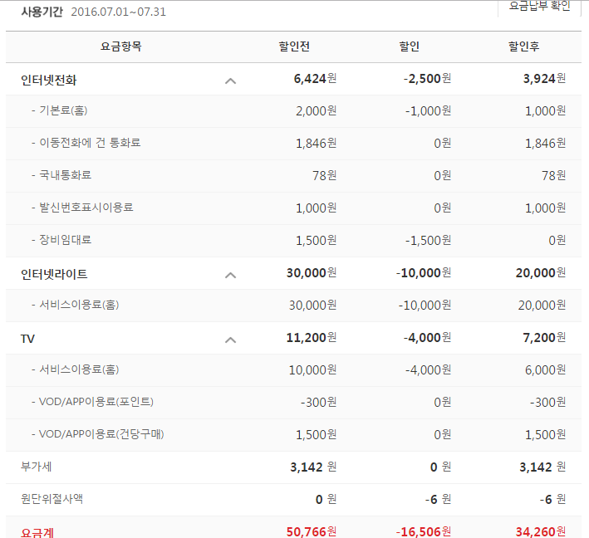Click the 할인 column header

point(410,46)
